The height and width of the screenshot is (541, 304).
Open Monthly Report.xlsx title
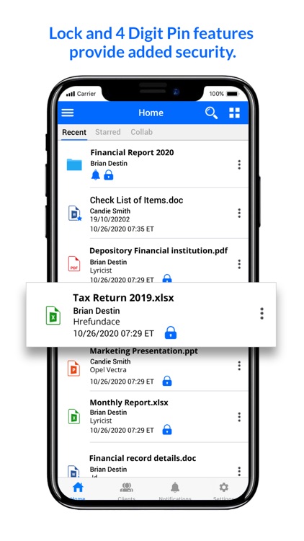click(129, 403)
